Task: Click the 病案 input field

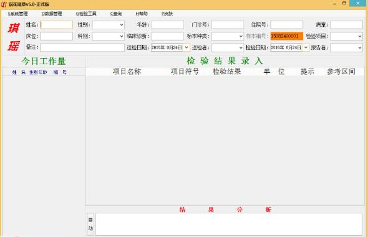Action: click(x=346, y=25)
